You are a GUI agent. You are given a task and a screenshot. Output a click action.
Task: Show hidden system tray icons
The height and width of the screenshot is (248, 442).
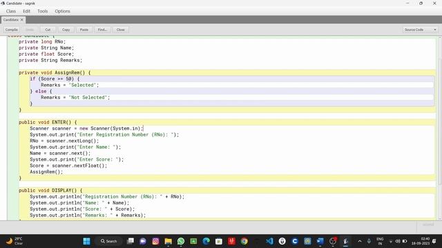pos(360,241)
